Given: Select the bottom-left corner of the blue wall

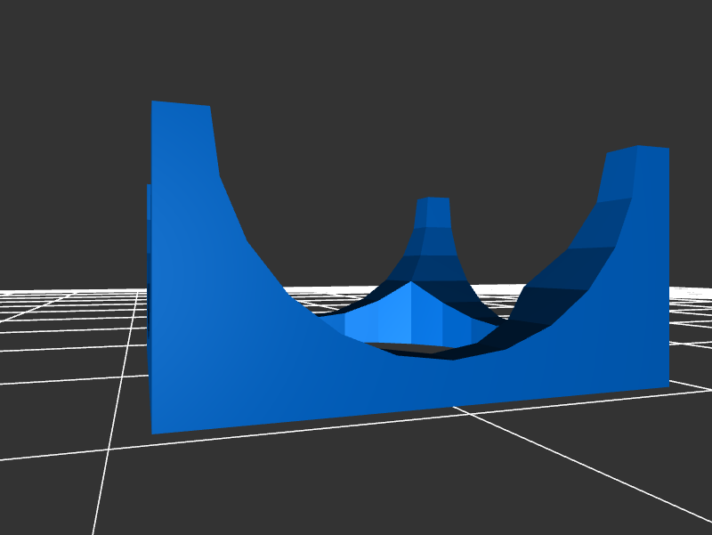Looking at the screenshot, I should point(154,431).
